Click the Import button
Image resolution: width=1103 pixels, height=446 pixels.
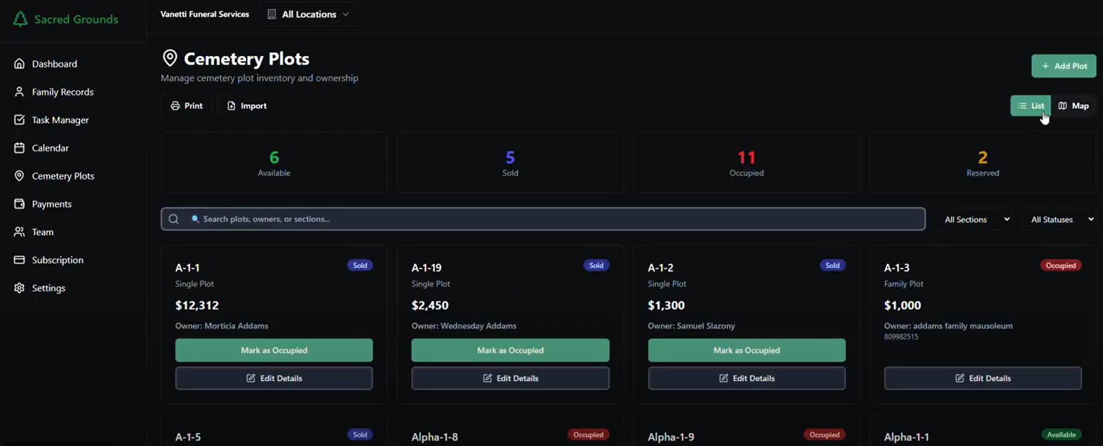pos(247,106)
